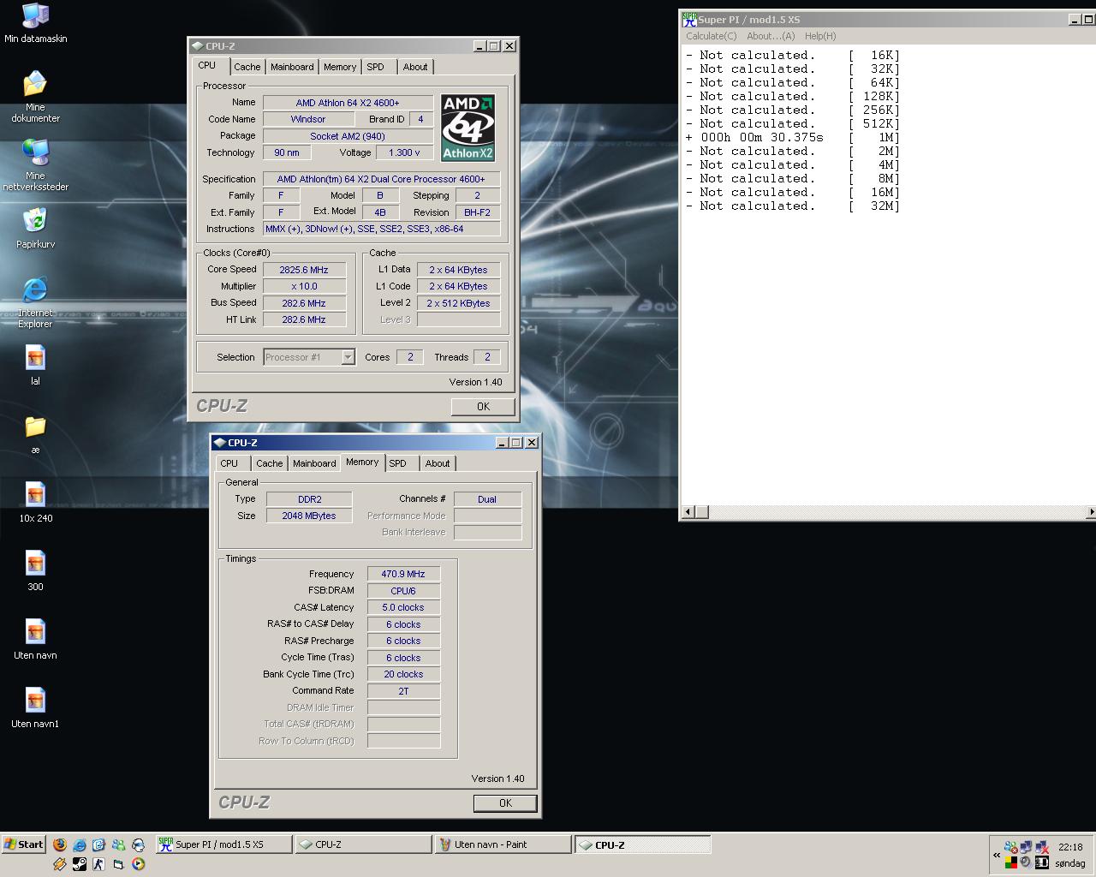This screenshot has width=1096, height=877.
Task: Click Super PI horizontal scrollbar left arrow
Action: [687, 512]
